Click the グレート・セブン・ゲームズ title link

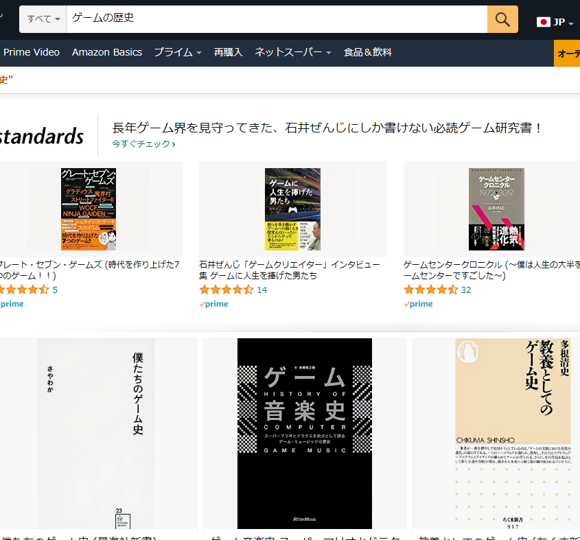[89, 270]
